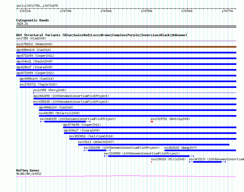Open esv3381699 variant label
244x192 pixels.
121,148
